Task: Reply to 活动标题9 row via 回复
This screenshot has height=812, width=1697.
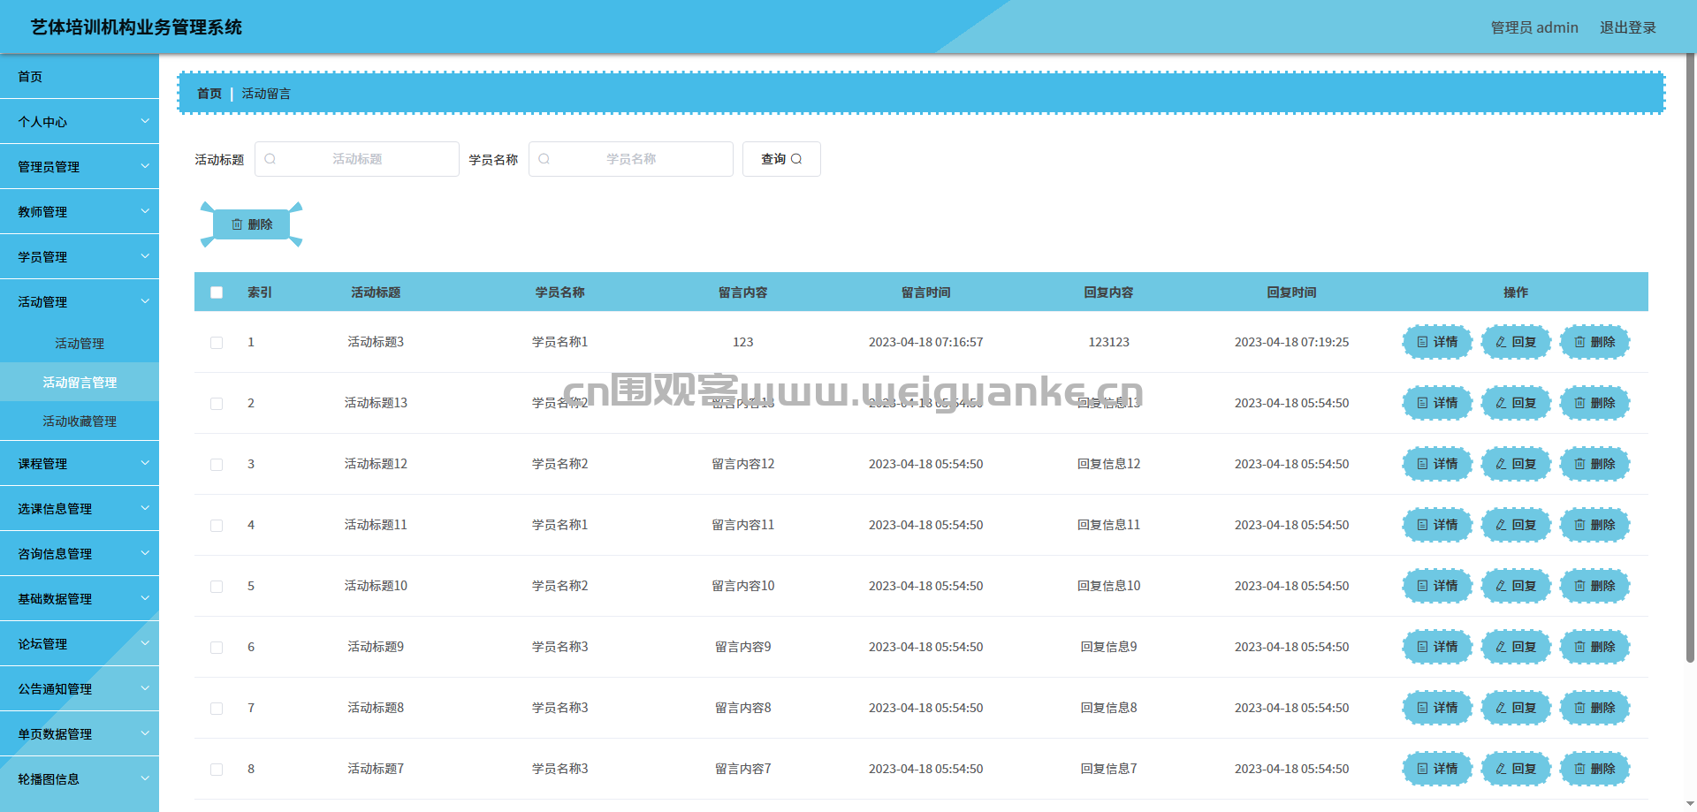Action: (1516, 647)
